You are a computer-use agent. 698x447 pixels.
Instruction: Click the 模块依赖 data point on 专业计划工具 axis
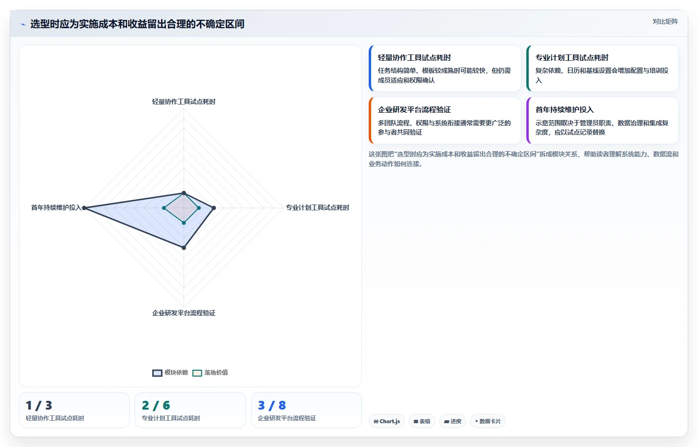[214, 208]
